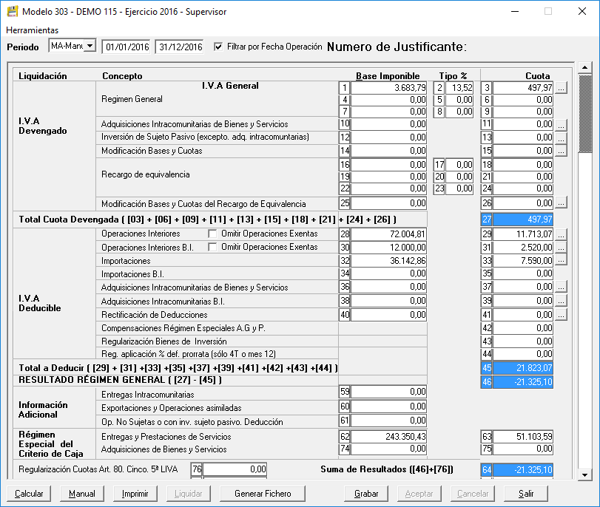Select box 14 Modificación Bases y Cuotas field
This screenshot has width=600, height=507.
(x=388, y=151)
